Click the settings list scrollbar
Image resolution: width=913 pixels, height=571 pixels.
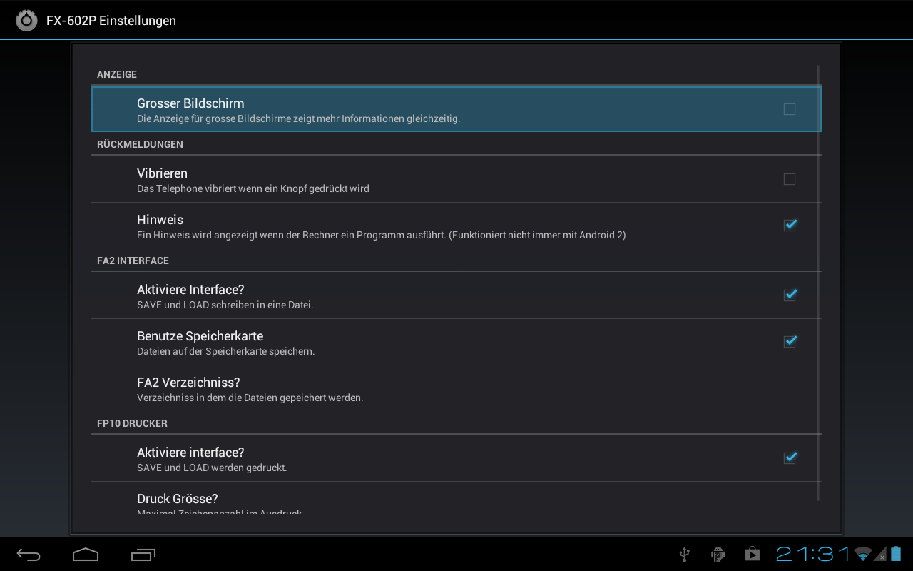tap(818, 283)
